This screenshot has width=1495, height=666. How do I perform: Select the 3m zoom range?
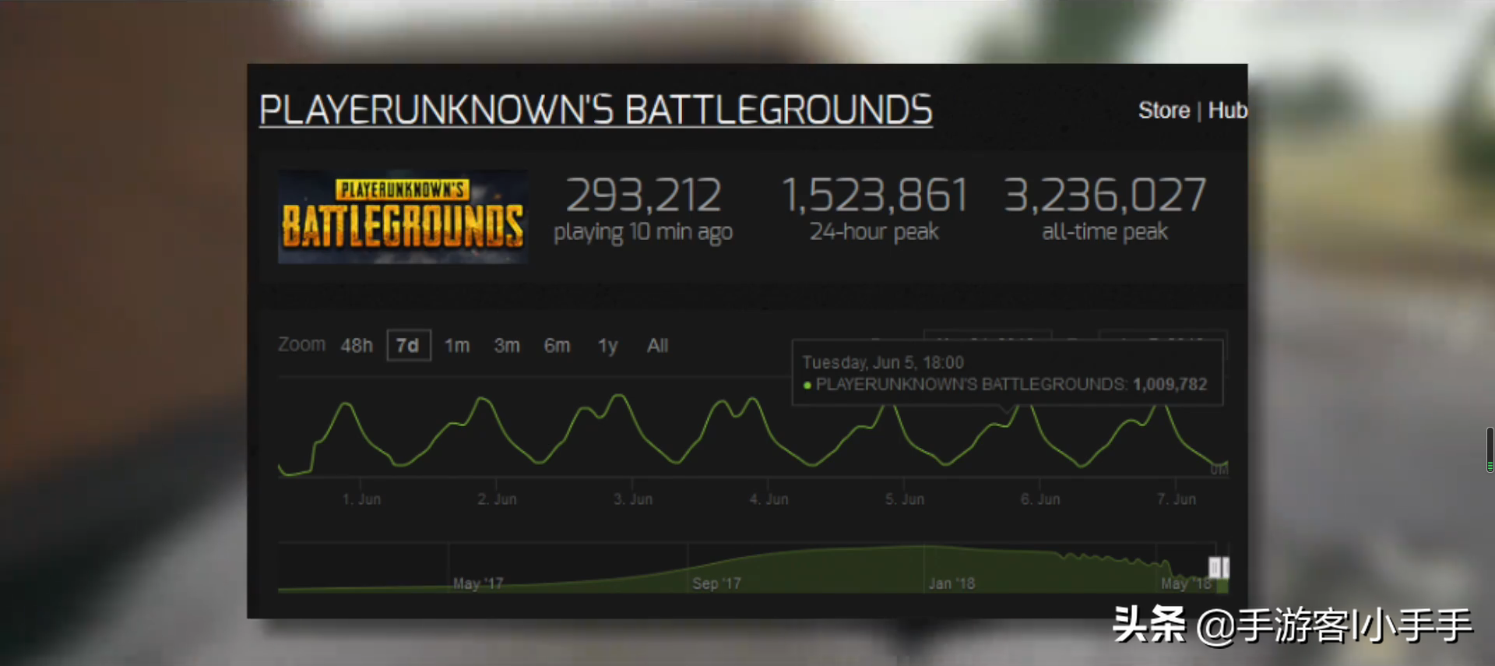coord(507,345)
